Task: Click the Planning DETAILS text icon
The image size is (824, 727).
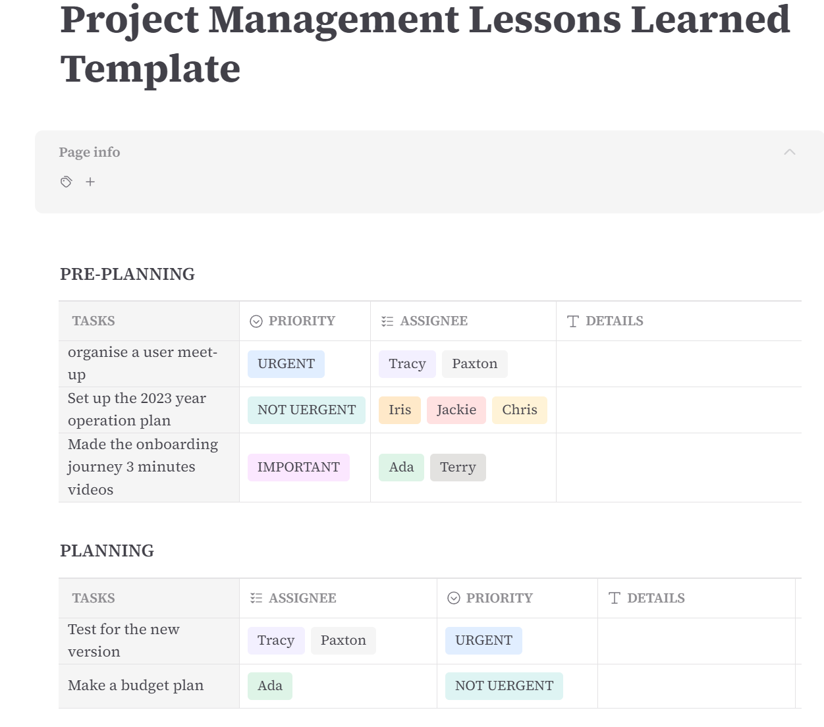Action: (x=615, y=598)
